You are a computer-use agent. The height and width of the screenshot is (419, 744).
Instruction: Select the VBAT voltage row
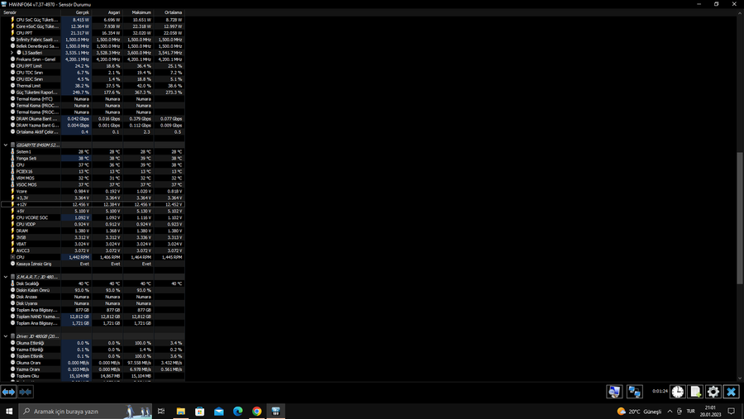click(x=93, y=244)
